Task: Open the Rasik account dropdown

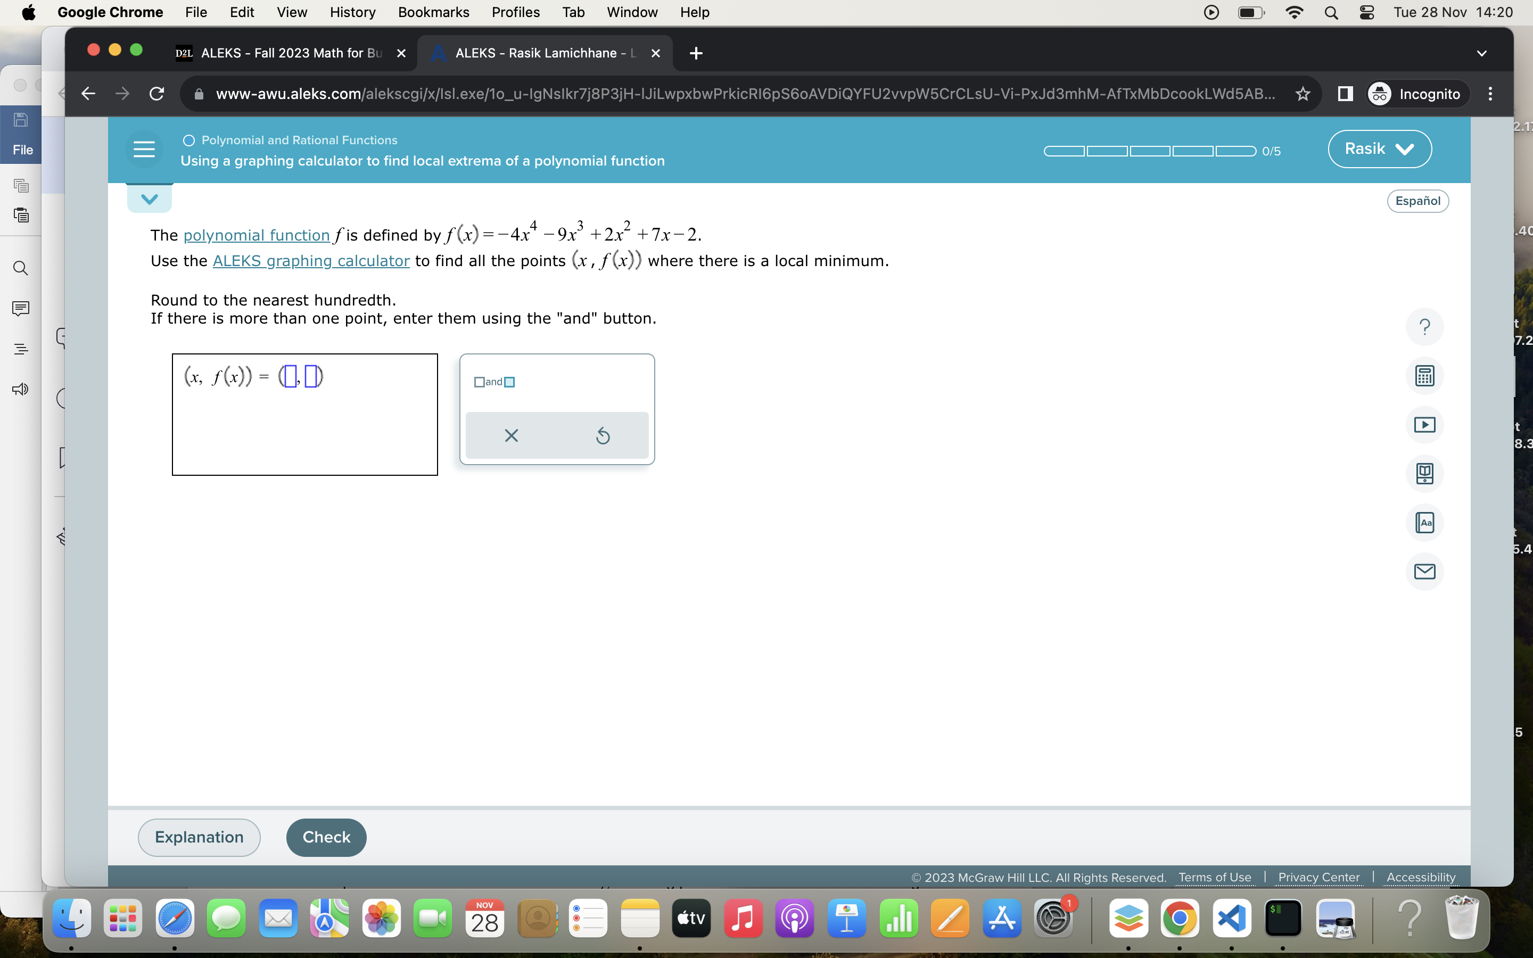Action: click(1379, 148)
